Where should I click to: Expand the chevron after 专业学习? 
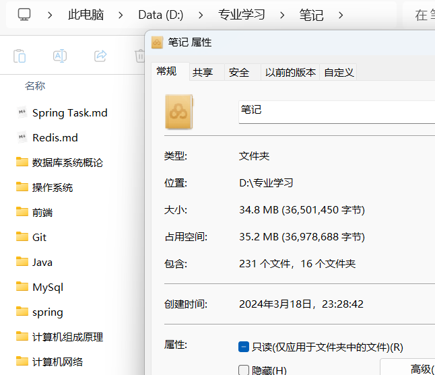(282, 15)
